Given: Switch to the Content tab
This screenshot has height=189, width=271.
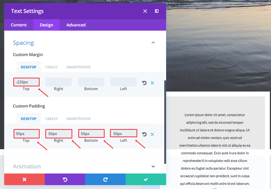Looking at the screenshot, I should tap(19, 25).
